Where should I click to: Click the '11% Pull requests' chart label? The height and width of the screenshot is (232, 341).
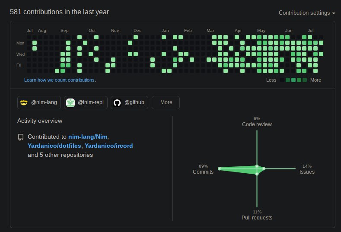coord(257,215)
